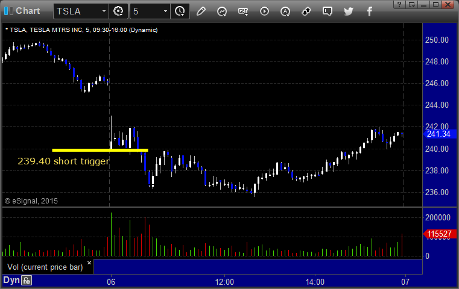Viewport: 459px width, 289px height.
Task: Click the 250.00 price axis label
Action: (437, 40)
